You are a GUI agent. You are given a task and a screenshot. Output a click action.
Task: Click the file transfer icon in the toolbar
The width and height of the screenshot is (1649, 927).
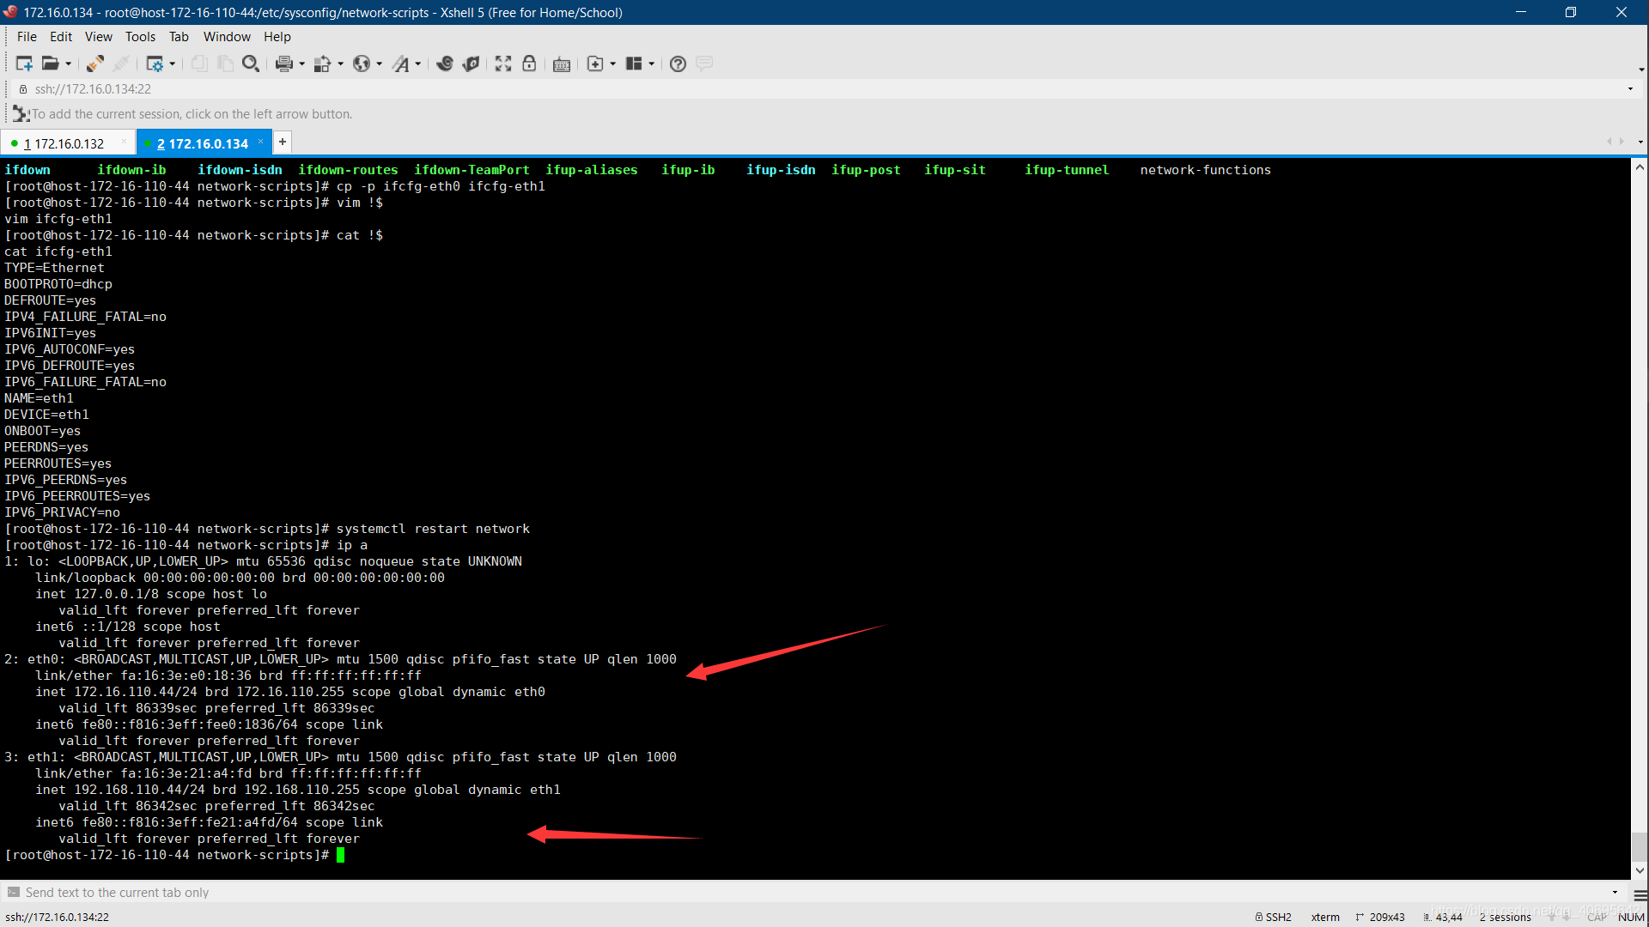pos(323,64)
